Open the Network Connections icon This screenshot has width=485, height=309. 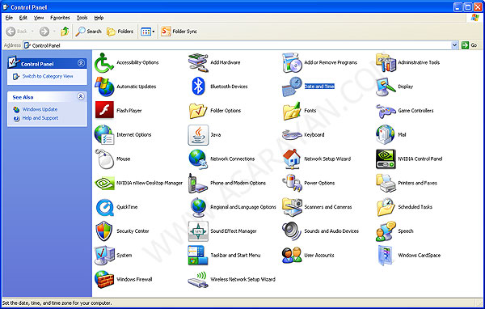(x=198, y=159)
